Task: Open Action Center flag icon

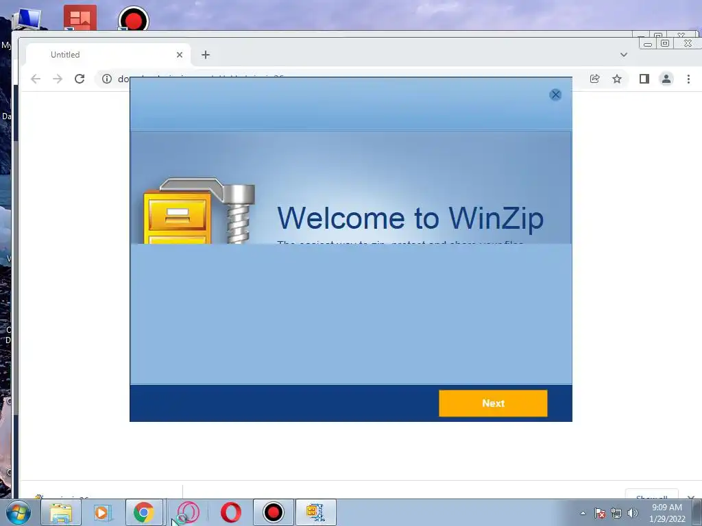Action: point(599,513)
